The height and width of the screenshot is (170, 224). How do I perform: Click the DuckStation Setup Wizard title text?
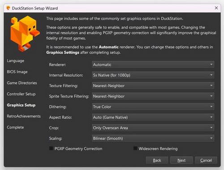click(x=35, y=8)
